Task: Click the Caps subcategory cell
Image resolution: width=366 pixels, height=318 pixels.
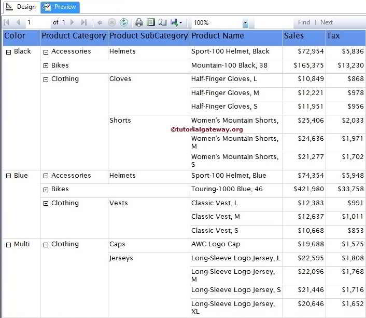Action: 149,246
